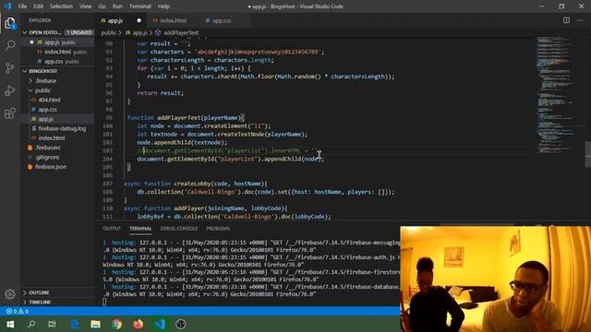Image resolution: width=591 pixels, height=332 pixels.
Task: Switch to Firefox on the taskbar
Action: (x=138, y=324)
